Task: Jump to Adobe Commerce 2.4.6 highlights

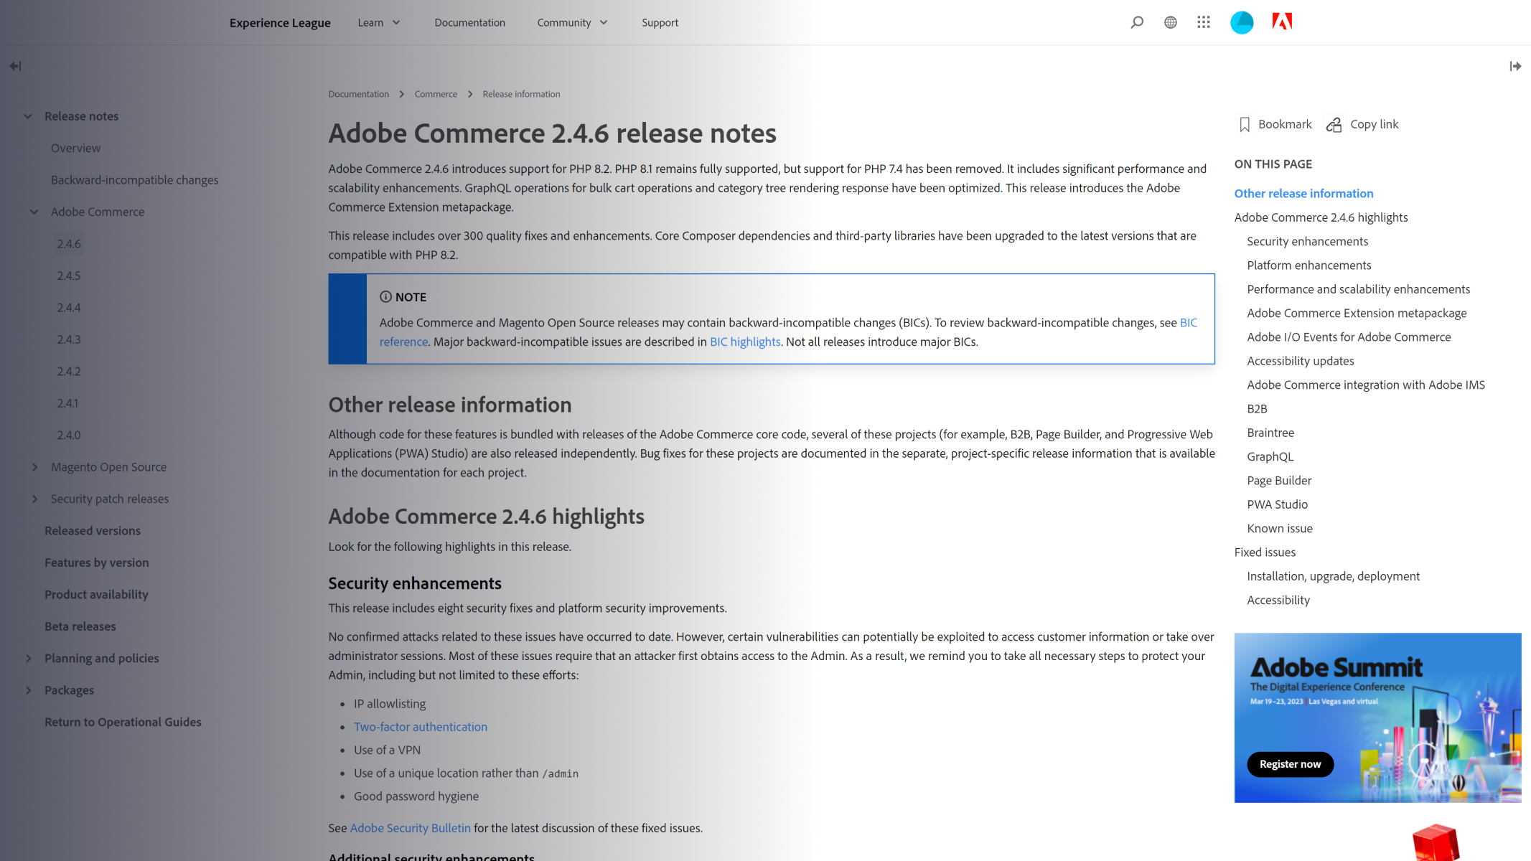Action: click(x=1321, y=217)
